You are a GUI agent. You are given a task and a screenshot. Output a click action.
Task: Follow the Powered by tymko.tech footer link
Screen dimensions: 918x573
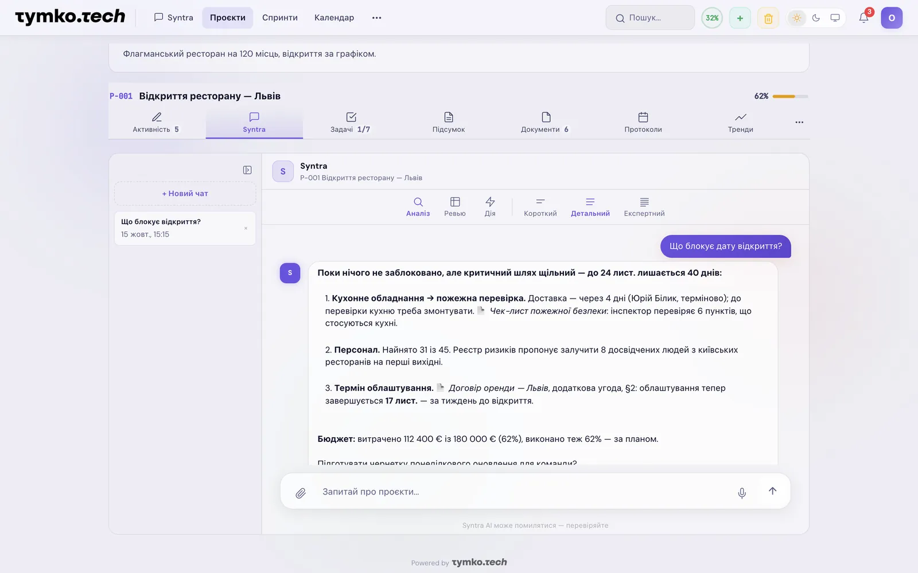click(459, 563)
